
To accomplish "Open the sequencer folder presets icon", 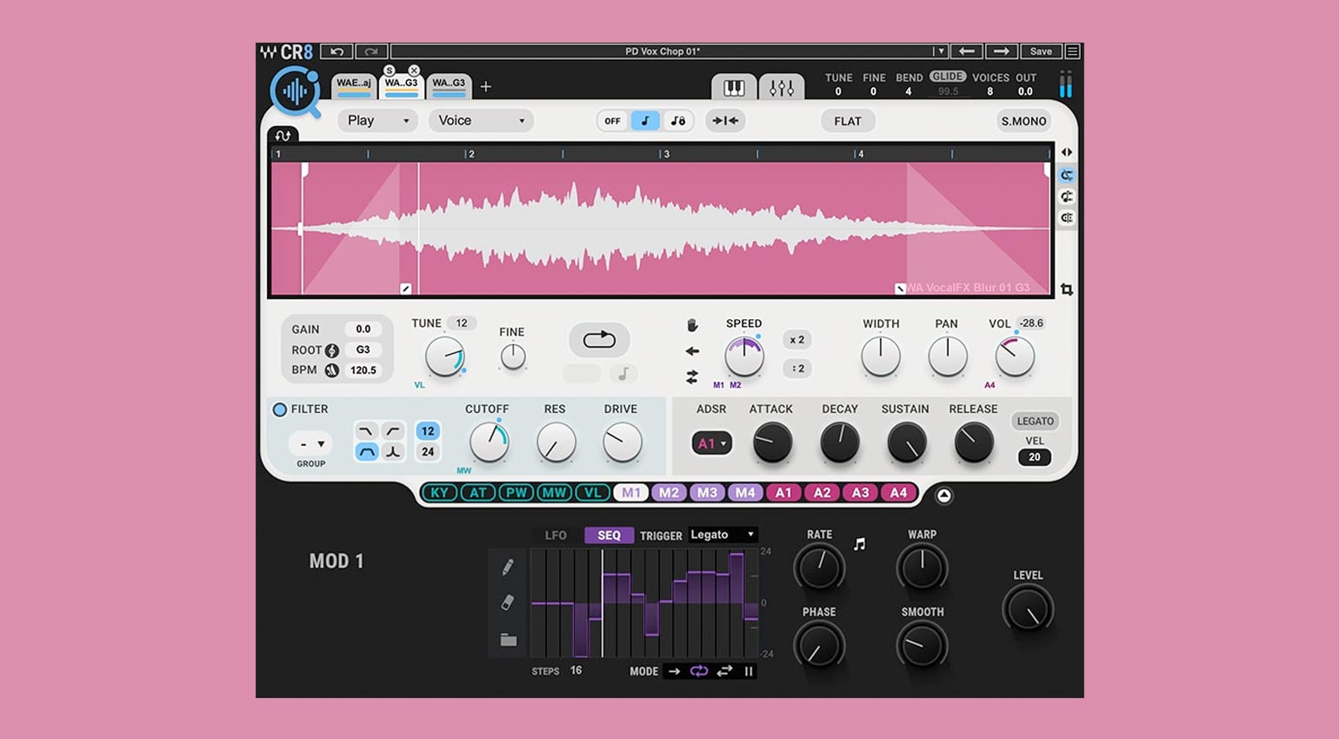I will coord(509,640).
